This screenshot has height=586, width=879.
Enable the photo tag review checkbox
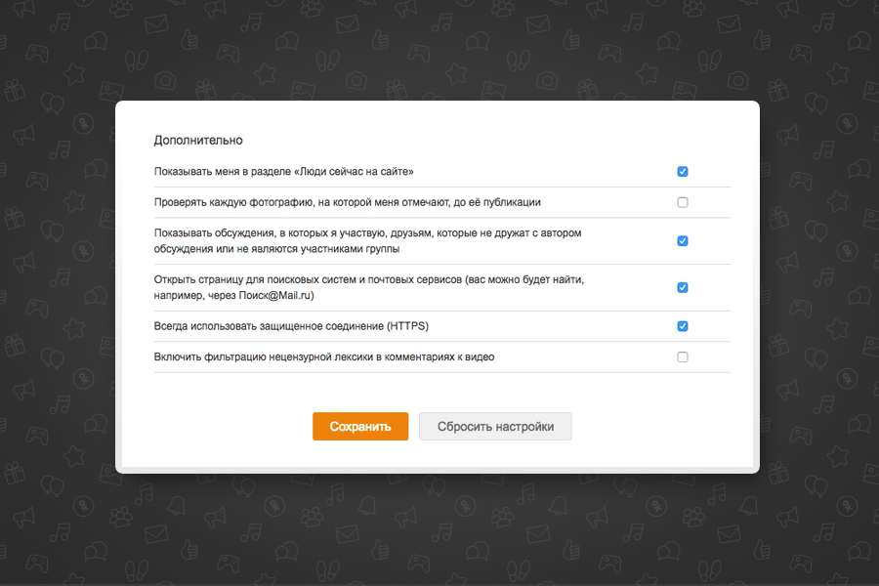[x=683, y=203]
